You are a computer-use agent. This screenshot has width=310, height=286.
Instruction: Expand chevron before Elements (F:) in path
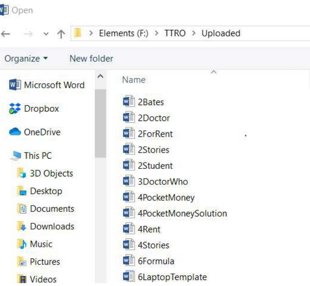[91, 33]
